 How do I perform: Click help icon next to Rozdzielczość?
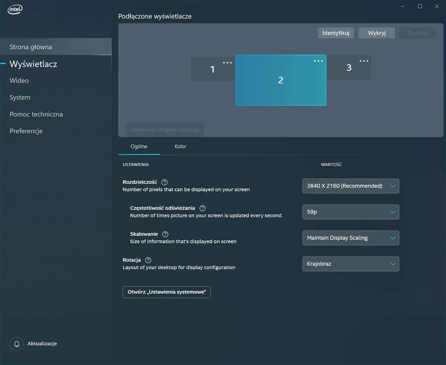pyautogui.click(x=165, y=182)
